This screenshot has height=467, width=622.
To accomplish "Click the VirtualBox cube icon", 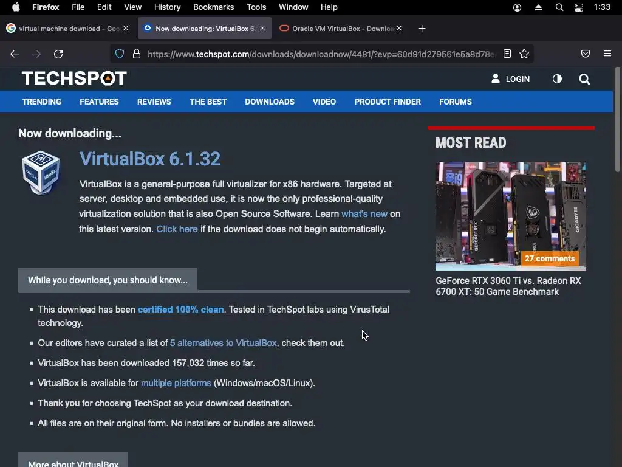I will (41, 173).
